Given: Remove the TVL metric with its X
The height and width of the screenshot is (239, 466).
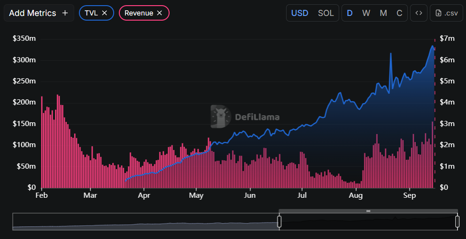Looking at the screenshot, I should tap(105, 13).
